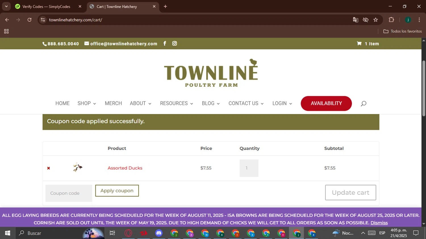The height and width of the screenshot is (239, 426).
Task: Click the office@townlinehatchery.com email link
Action: 121,44
